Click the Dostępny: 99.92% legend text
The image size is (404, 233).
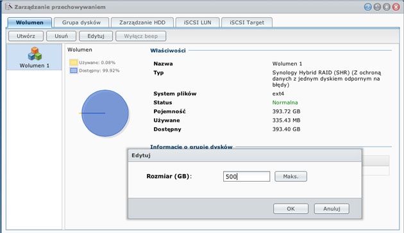click(99, 70)
